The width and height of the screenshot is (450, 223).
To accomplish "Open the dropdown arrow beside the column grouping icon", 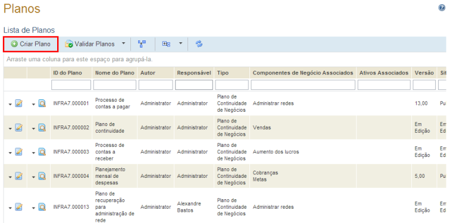I will pos(180,44).
